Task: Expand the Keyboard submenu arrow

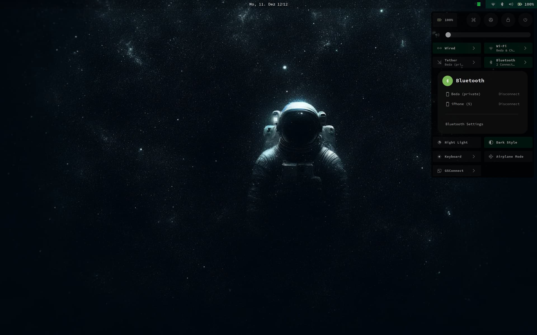Action: point(474,157)
